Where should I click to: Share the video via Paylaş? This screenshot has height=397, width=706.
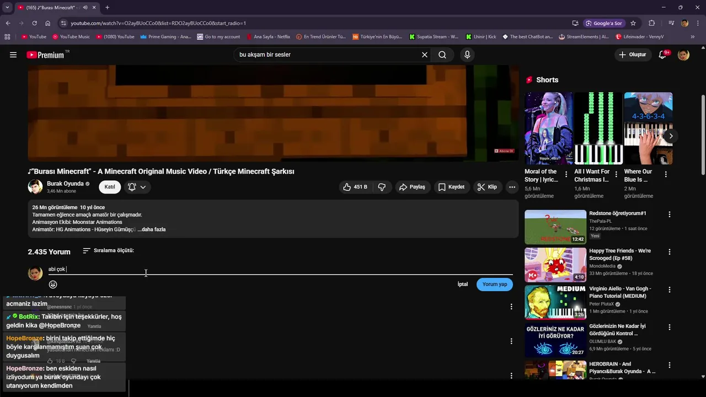pos(412,187)
